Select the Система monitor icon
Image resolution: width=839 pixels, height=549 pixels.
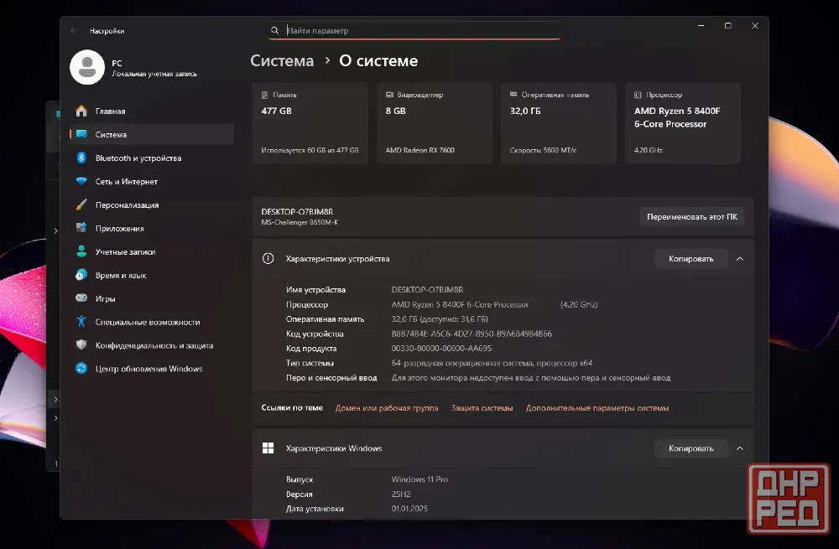[81, 134]
